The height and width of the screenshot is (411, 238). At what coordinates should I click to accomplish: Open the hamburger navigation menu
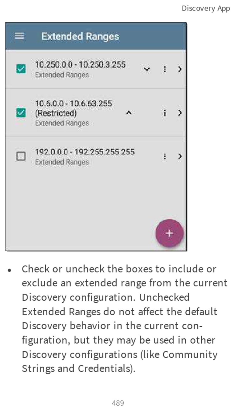coord(19,36)
